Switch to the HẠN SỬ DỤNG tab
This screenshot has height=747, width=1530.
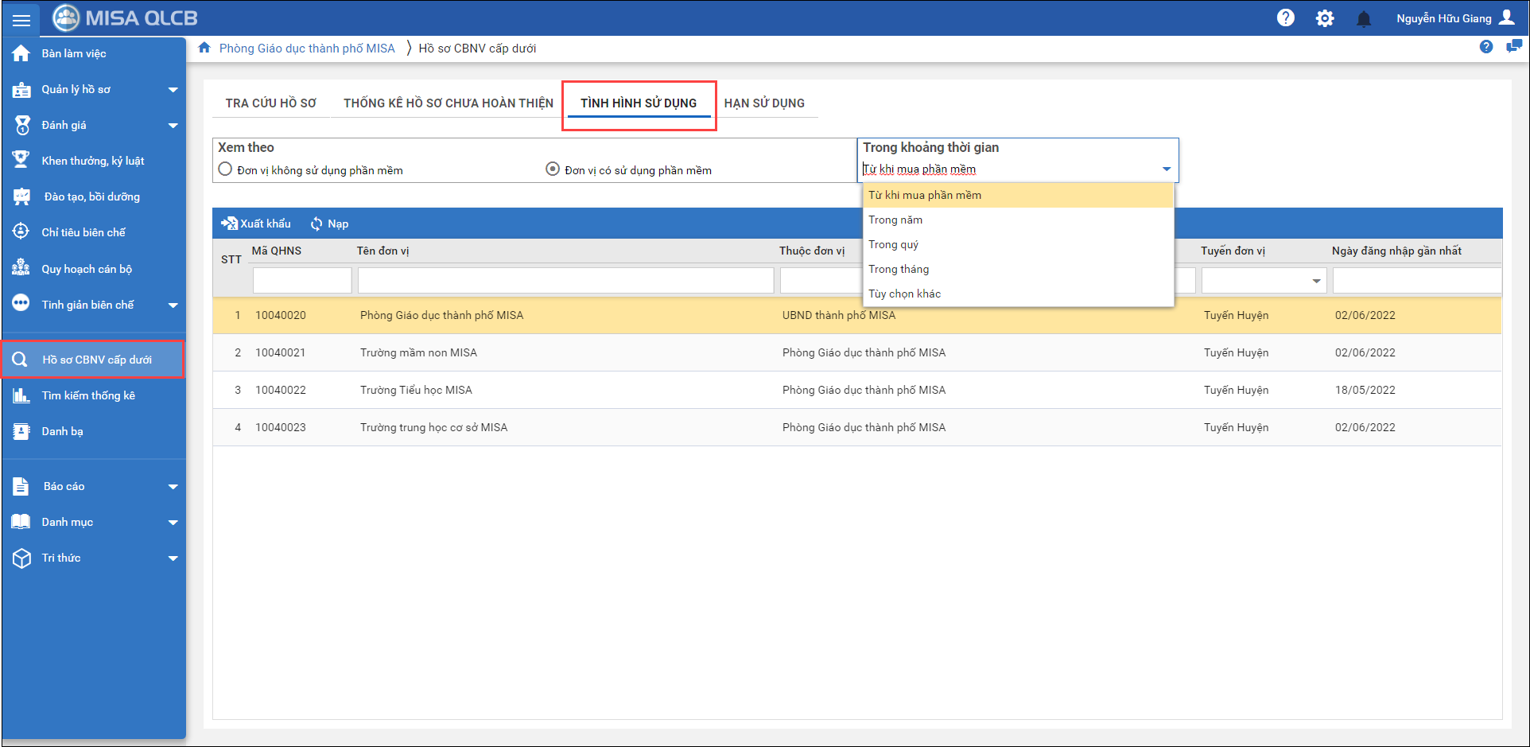point(763,103)
